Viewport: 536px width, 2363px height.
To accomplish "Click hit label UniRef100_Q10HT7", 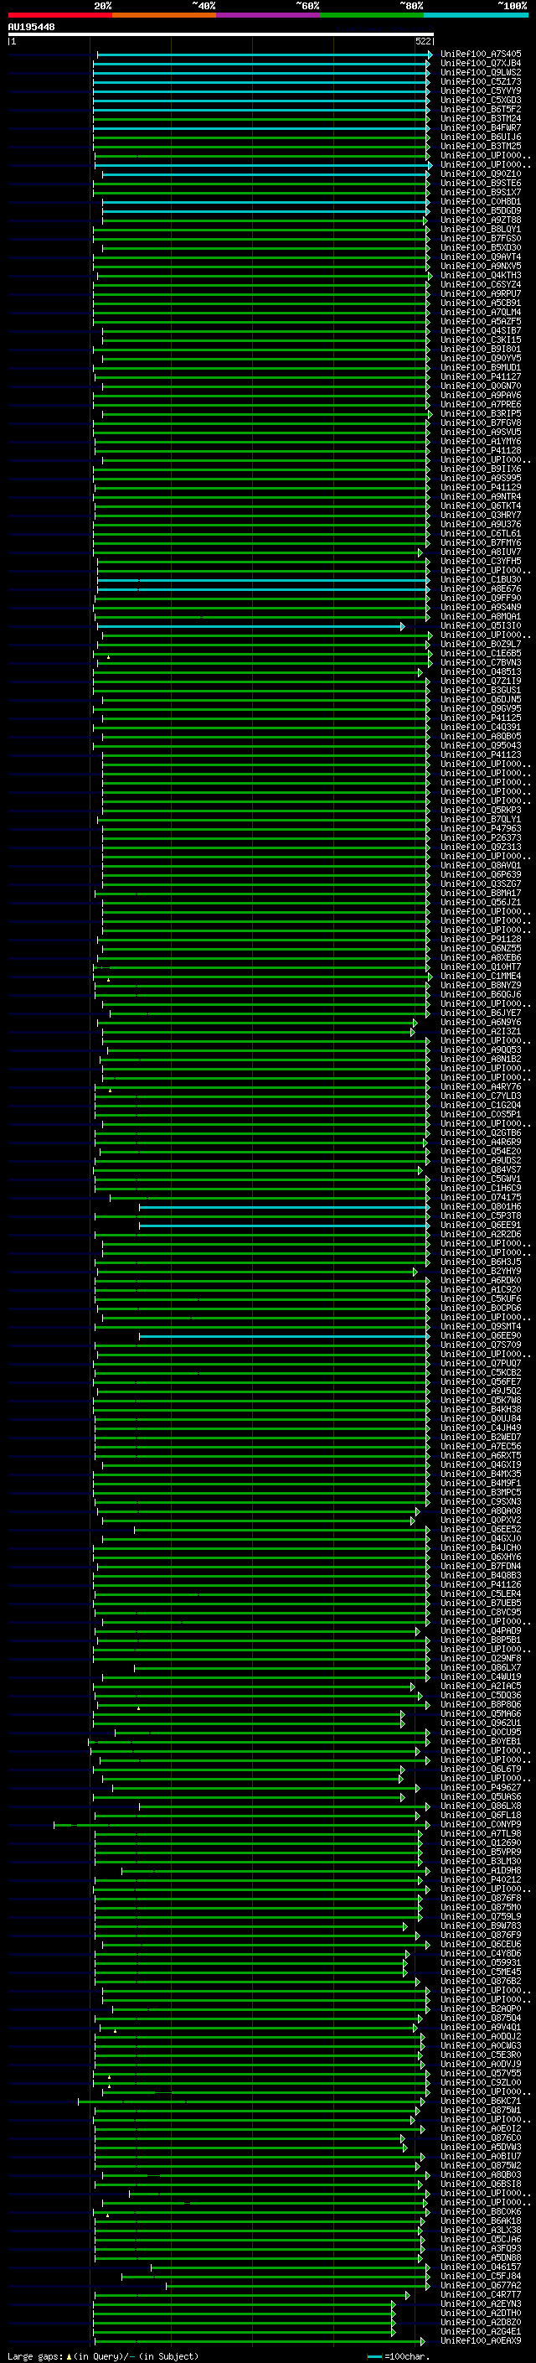I will [x=481, y=966].
